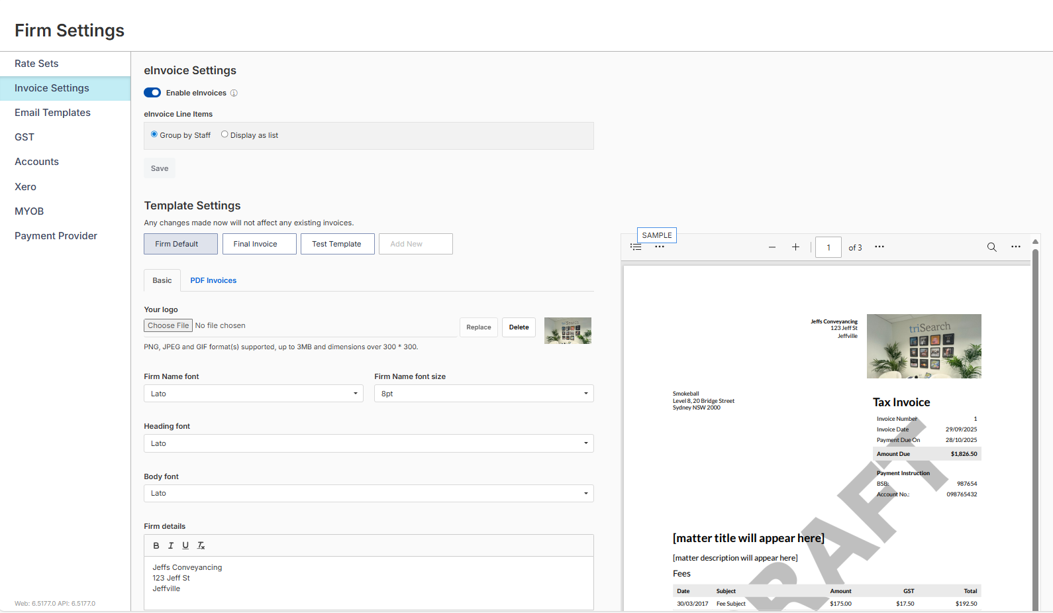Toggle the PDF viewer sidebar list icon
Image resolution: width=1053 pixels, height=613 pixels.
636,247
